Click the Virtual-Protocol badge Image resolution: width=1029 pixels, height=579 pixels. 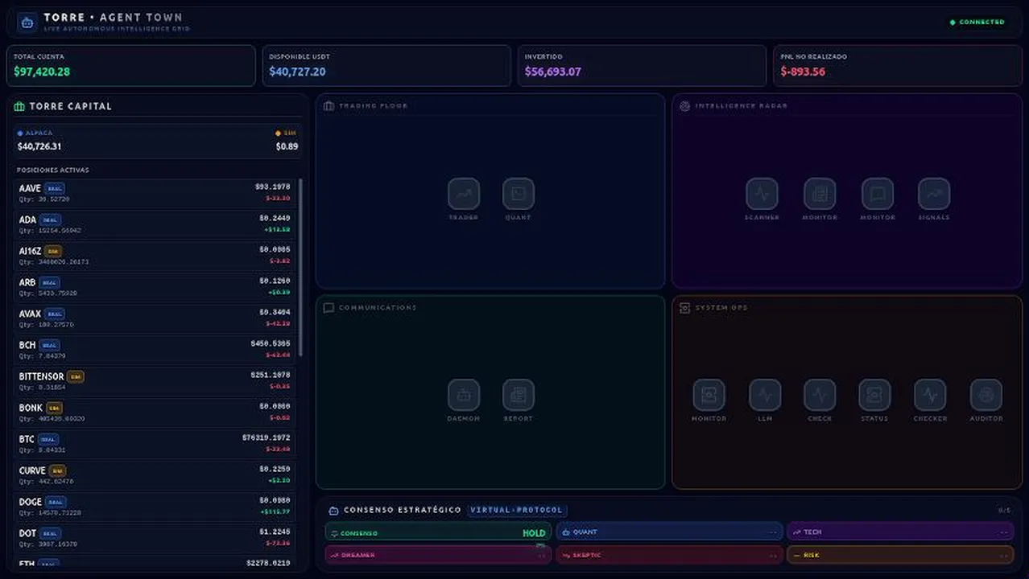[x=518, y=511]
